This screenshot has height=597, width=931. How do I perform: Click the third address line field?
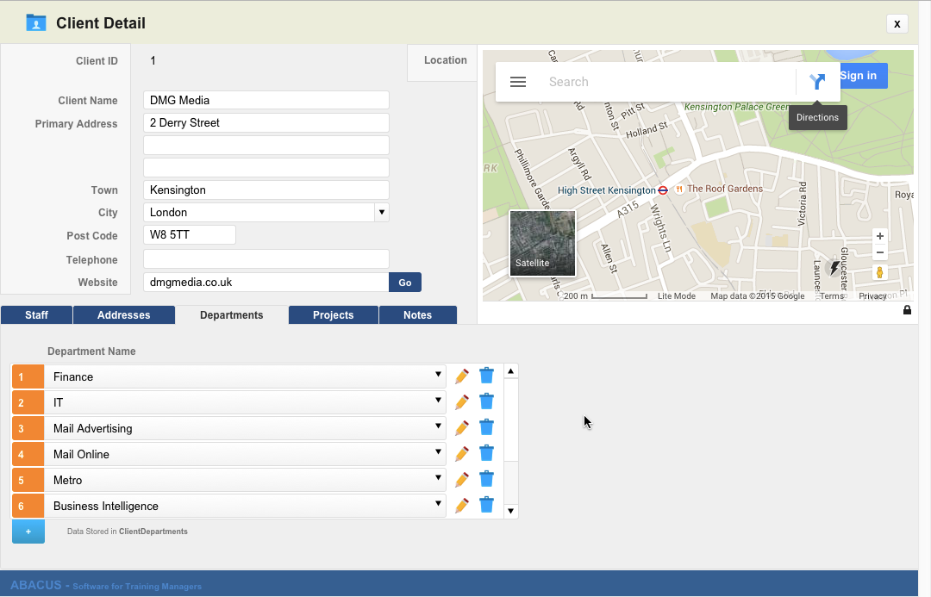point(266,167)
